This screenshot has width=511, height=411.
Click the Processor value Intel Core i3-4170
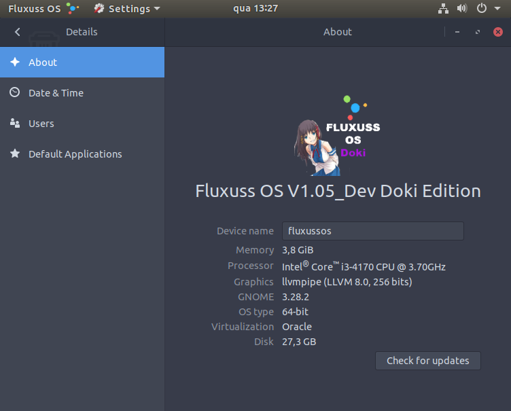pos(364,266)
